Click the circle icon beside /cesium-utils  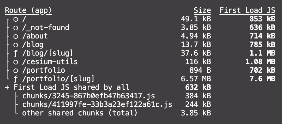16,62
